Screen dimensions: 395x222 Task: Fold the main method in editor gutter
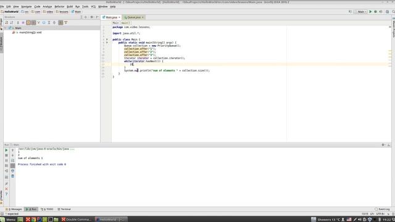click(x=107, y=43)
